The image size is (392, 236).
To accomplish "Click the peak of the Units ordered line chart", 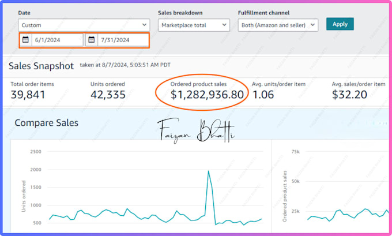I will pos(209,171).
